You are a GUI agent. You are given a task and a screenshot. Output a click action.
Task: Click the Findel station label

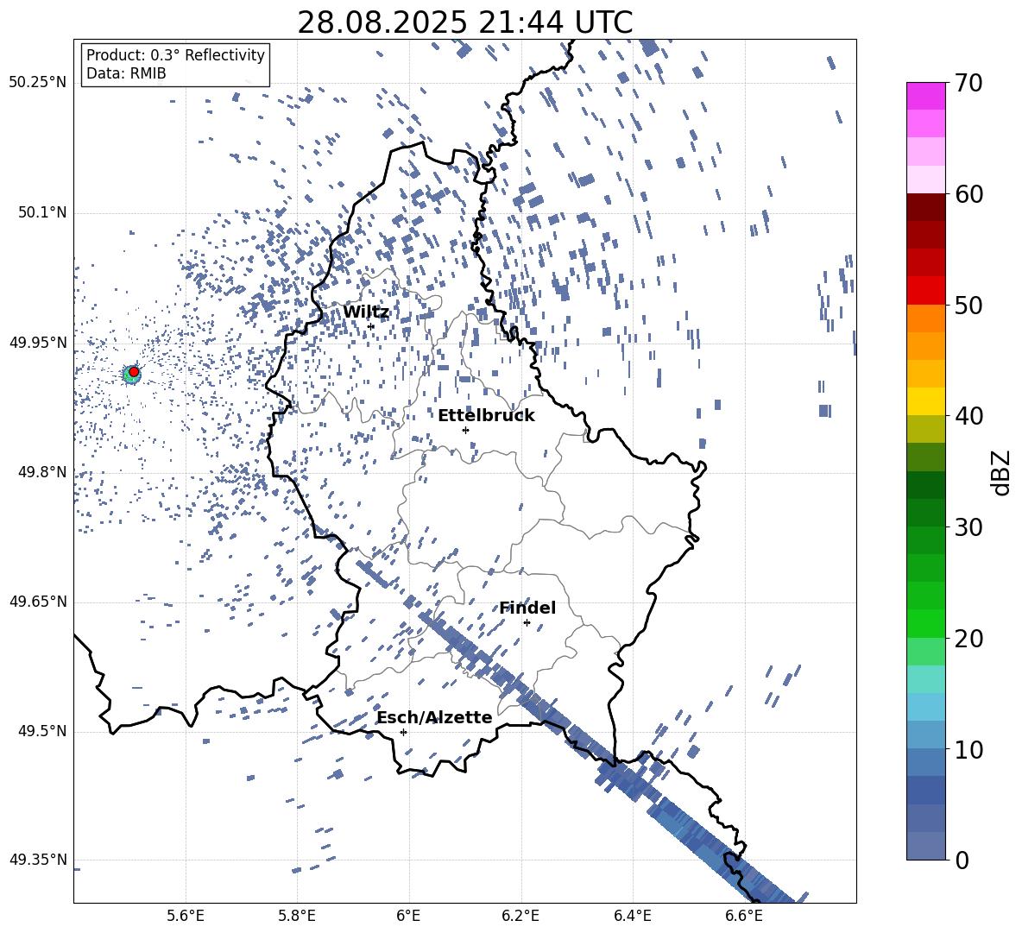(527, 608)
